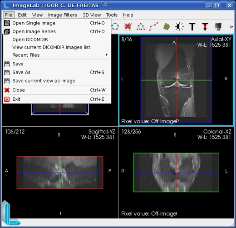The image size is (236, 228).
Task: Collapse the open File menu
Action: coord(9,15)
